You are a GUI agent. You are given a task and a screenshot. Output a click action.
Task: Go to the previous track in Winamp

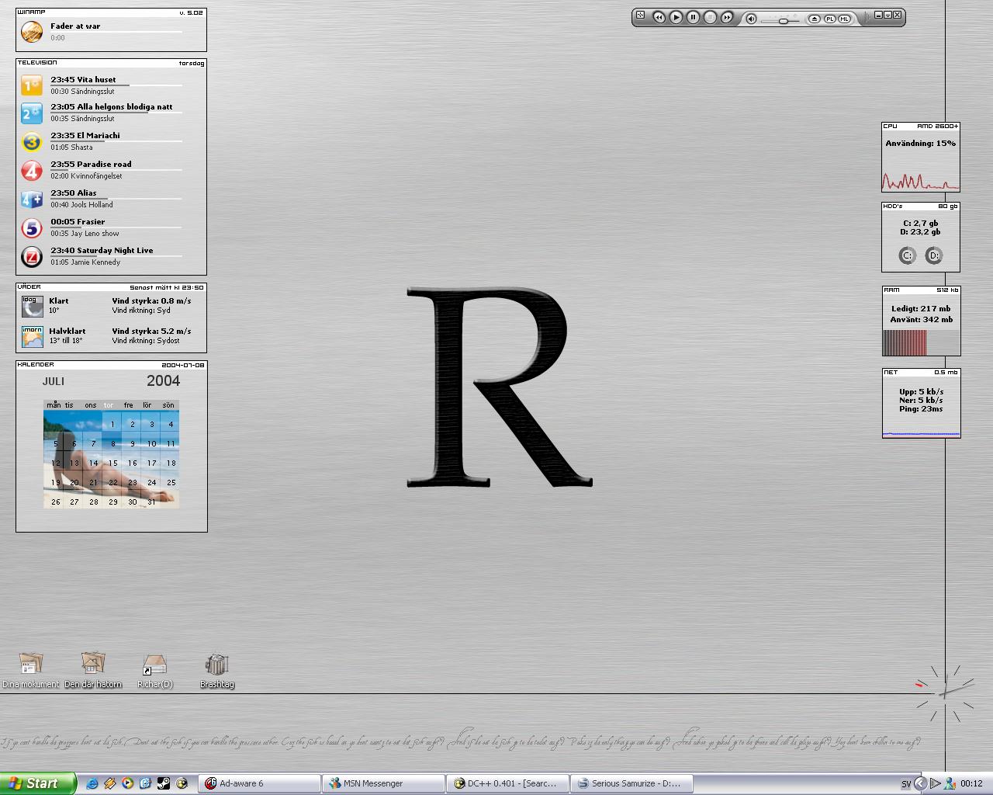[659, 17]
